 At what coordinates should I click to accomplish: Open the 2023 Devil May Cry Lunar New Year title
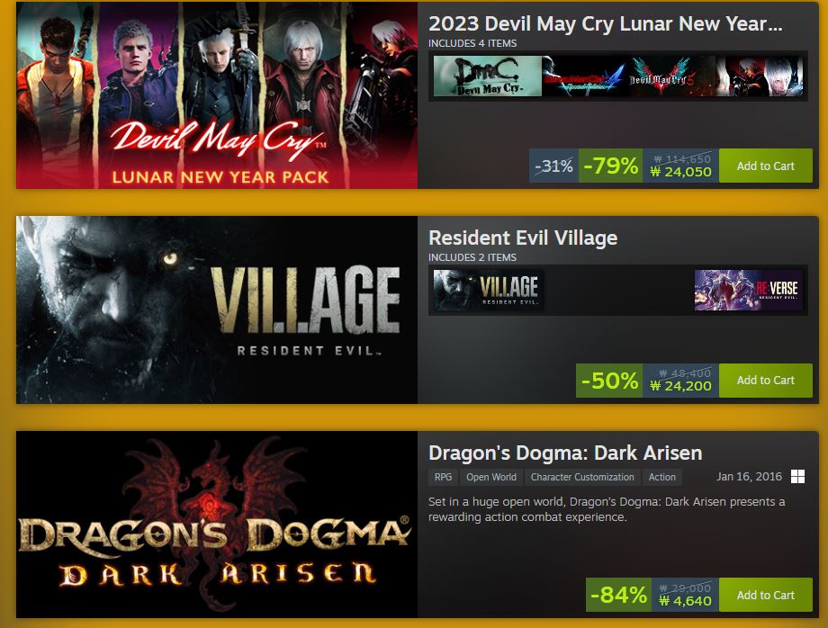pyautogui.click(x=605, y=23)
